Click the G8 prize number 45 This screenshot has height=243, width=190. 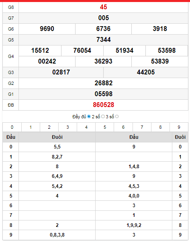coord(104,7)
